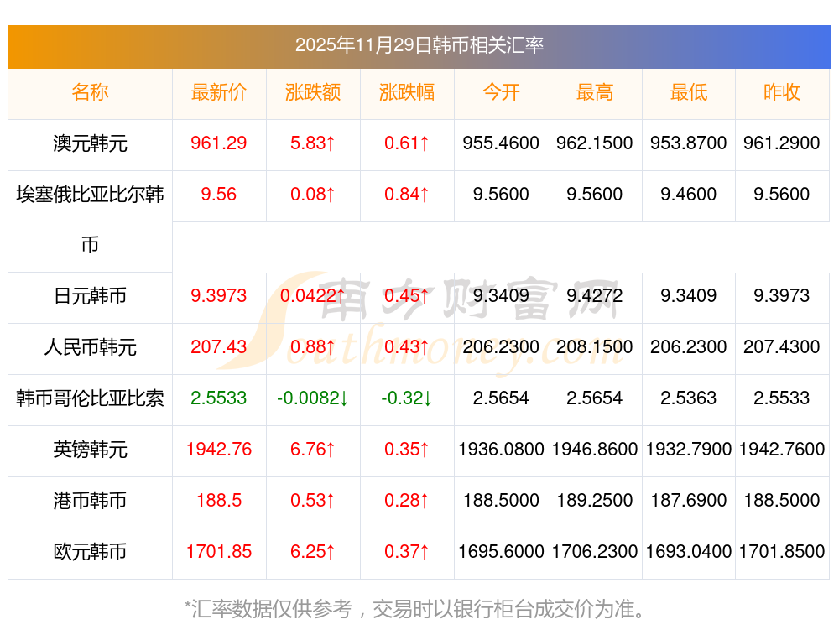Screen dimensions: 839x635
Task: Open the 港币韩币 row name
Action: (90, 501)
